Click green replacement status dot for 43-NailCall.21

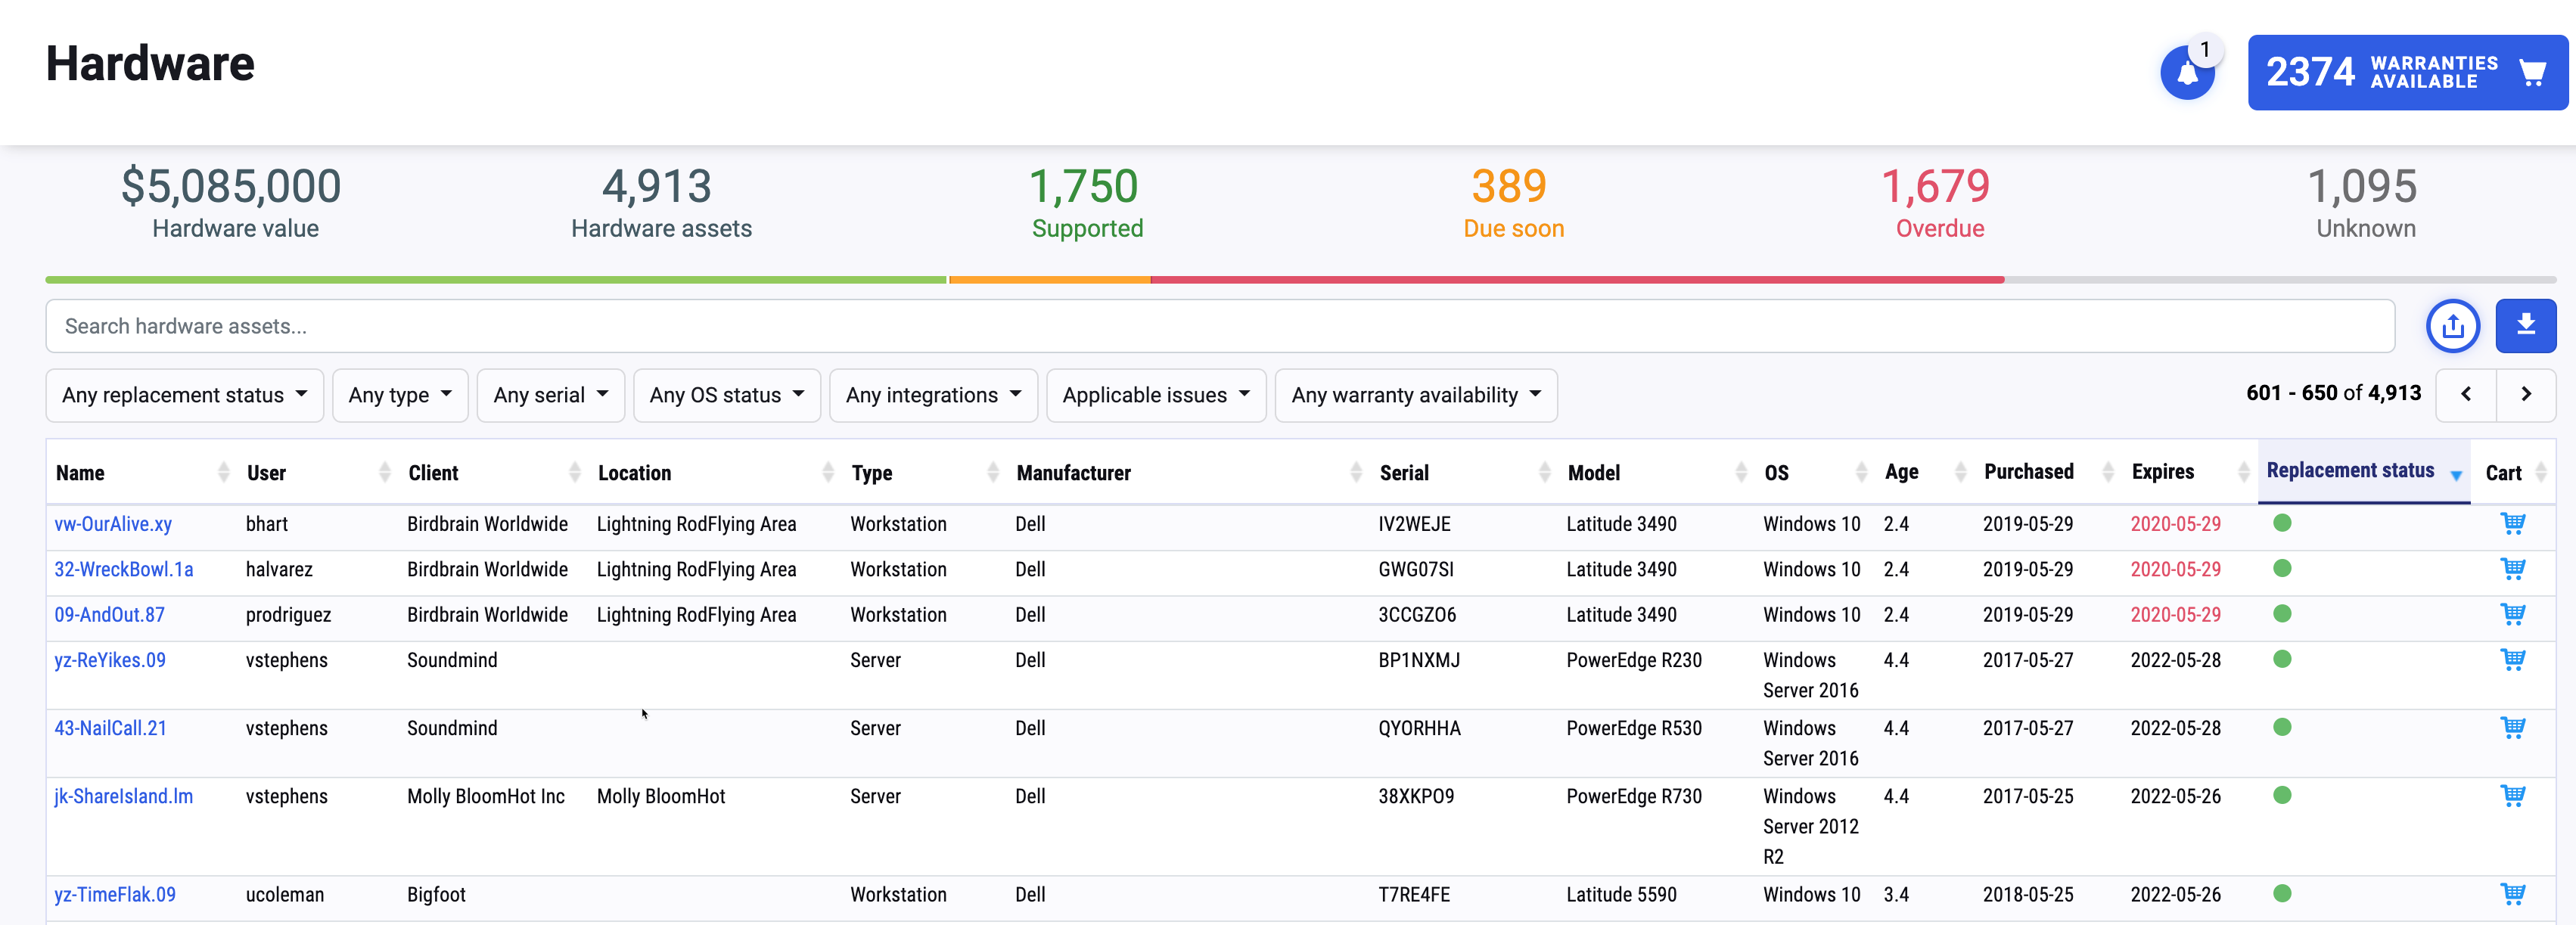click(2281, 727)
